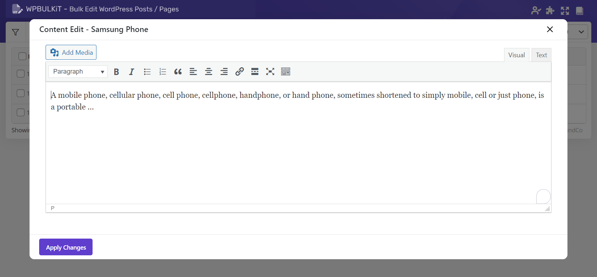This screenshot has width=597, height=277.
Task: Toggle the extra toolbar row
Action: pos(286,72)
